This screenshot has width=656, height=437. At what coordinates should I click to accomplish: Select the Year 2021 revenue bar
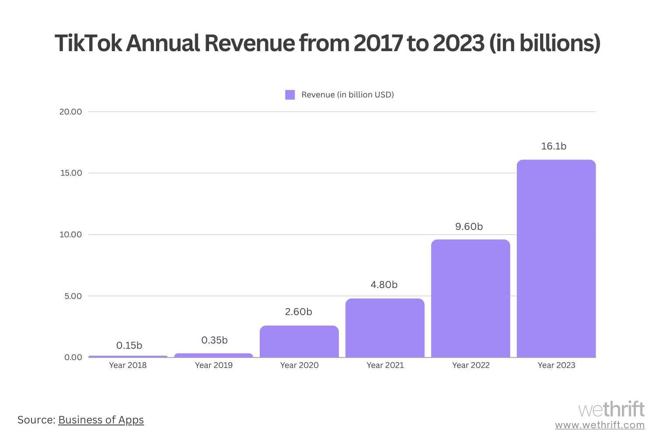[385, 328]
